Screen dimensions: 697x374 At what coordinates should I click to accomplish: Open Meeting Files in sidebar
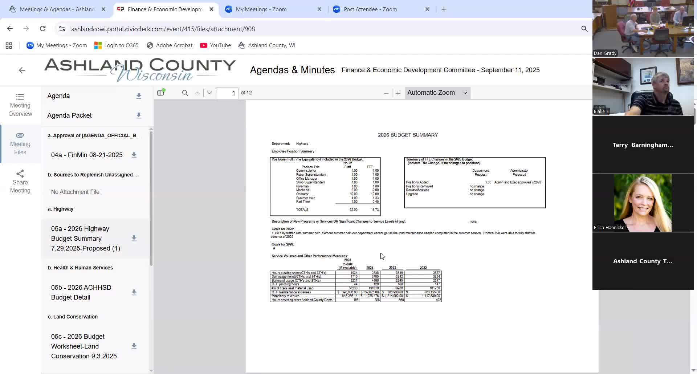tap(20, 143)
